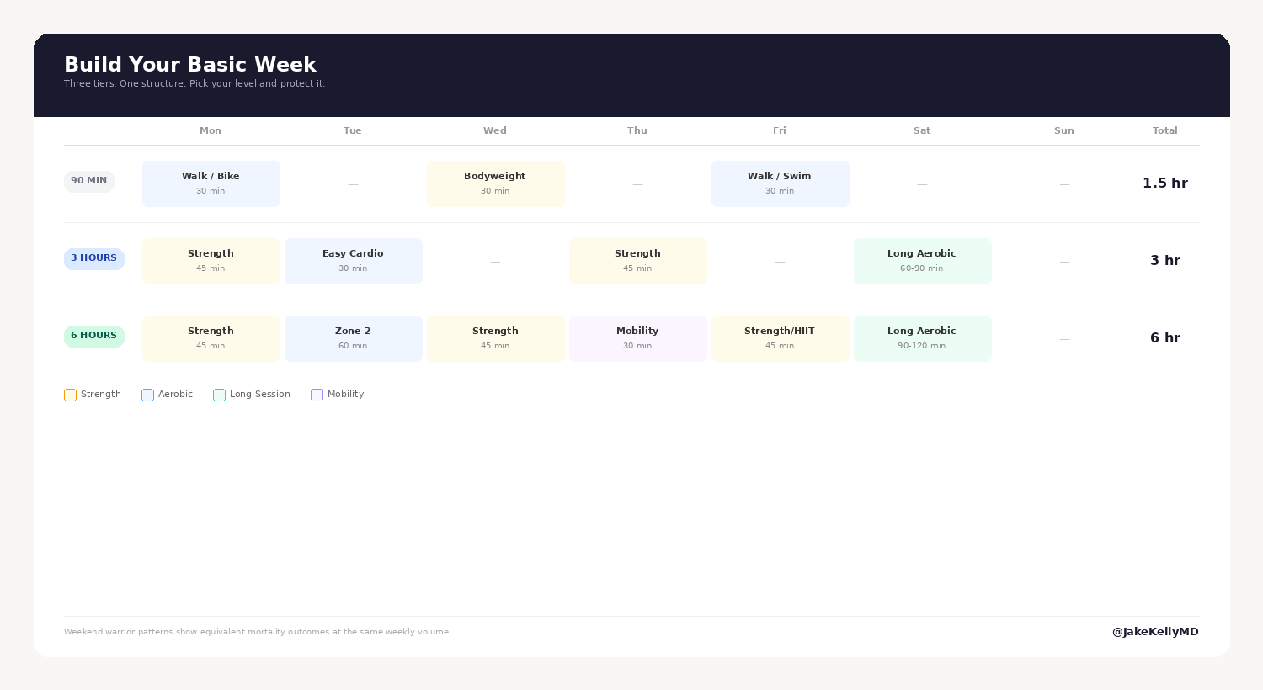Screen dimensions: 1263x690
Task: Open the Easy Cardio Tuesday card
Action: [x=354, y=261]
